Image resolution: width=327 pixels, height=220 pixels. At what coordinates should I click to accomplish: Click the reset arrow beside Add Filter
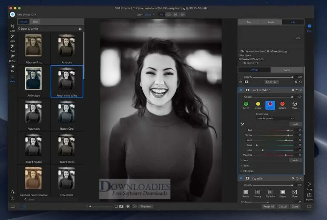click(x=301, y=82)
